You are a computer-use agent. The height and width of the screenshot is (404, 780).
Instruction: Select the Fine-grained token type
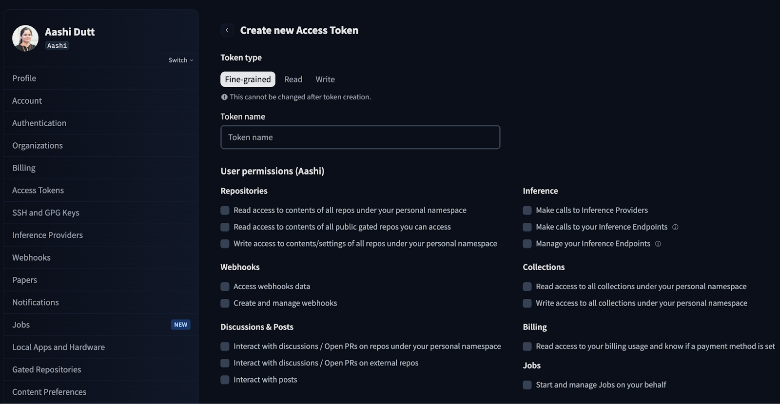pyautogui.click(x=248, y=79)
